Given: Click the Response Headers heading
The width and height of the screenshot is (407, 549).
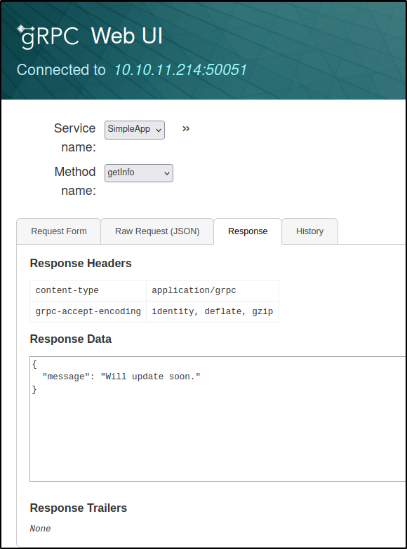Looking at the screenshot, I should 81,264.
